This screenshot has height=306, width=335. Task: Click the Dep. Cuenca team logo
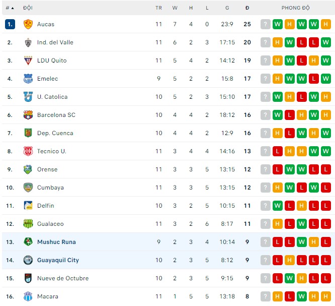(x=28, y=133)
